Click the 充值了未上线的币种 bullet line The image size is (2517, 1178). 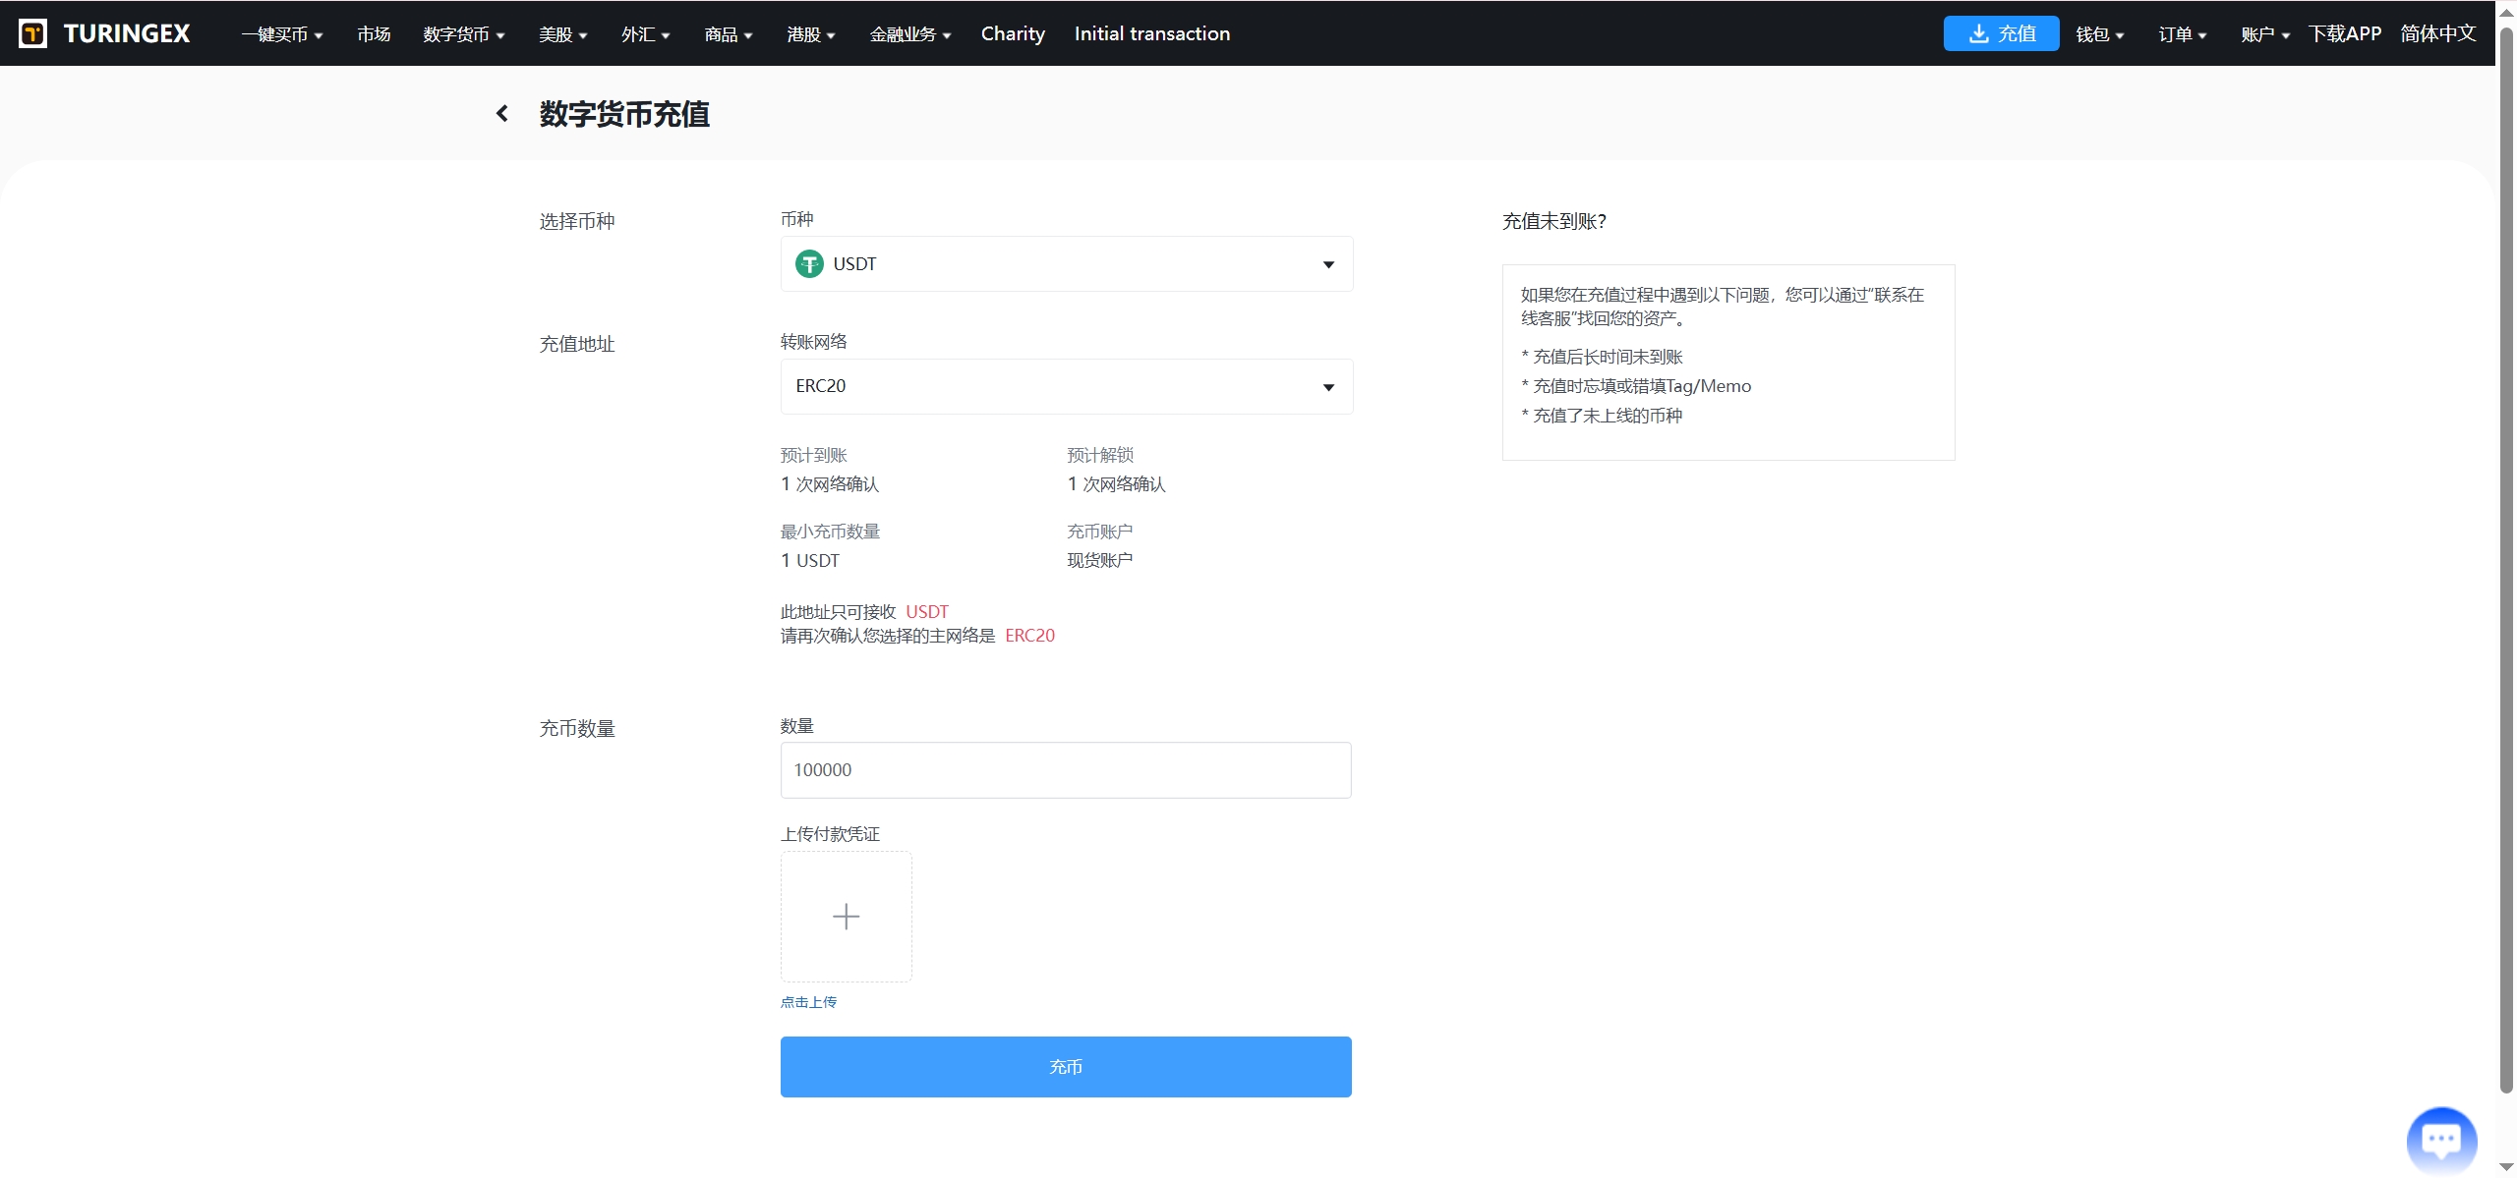pyautogui.click(x=1602, y=416)
